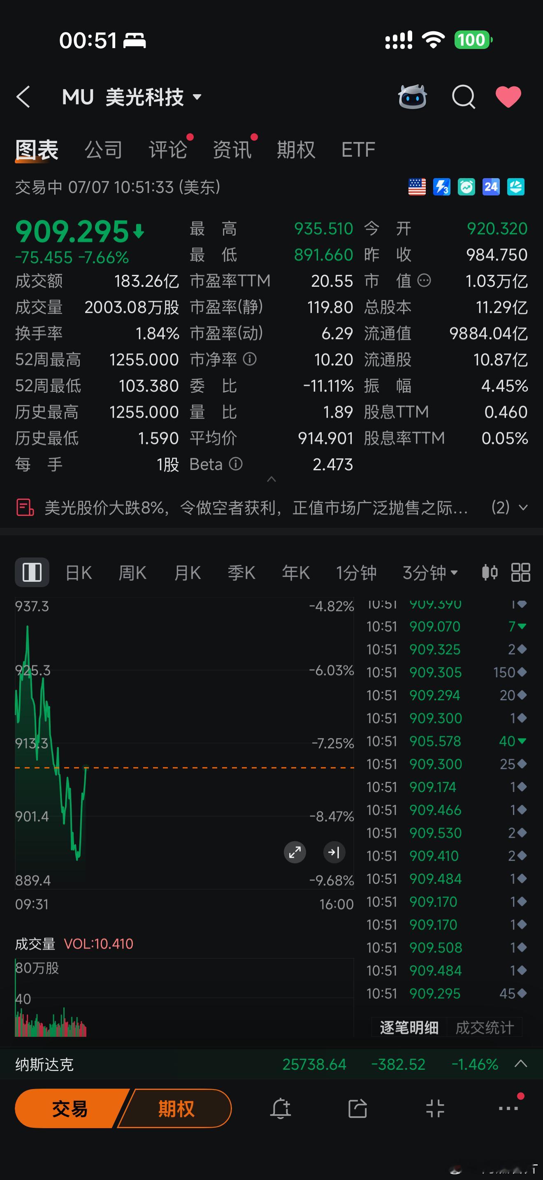Expand the chart to fullscreen
543x1180 pixels.
[x=295, y=852]
